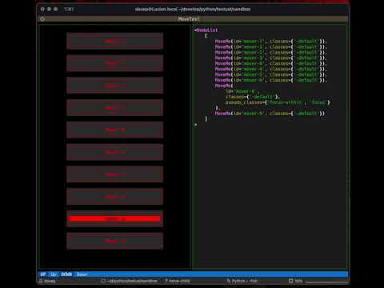
Task: Select the bright red focused Mover button
Action: pyautogui.click(x=114, y=219)
